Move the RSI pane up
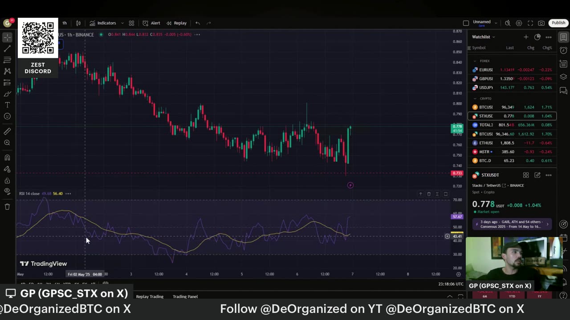The image size is (570, 320). coord(420,194)
